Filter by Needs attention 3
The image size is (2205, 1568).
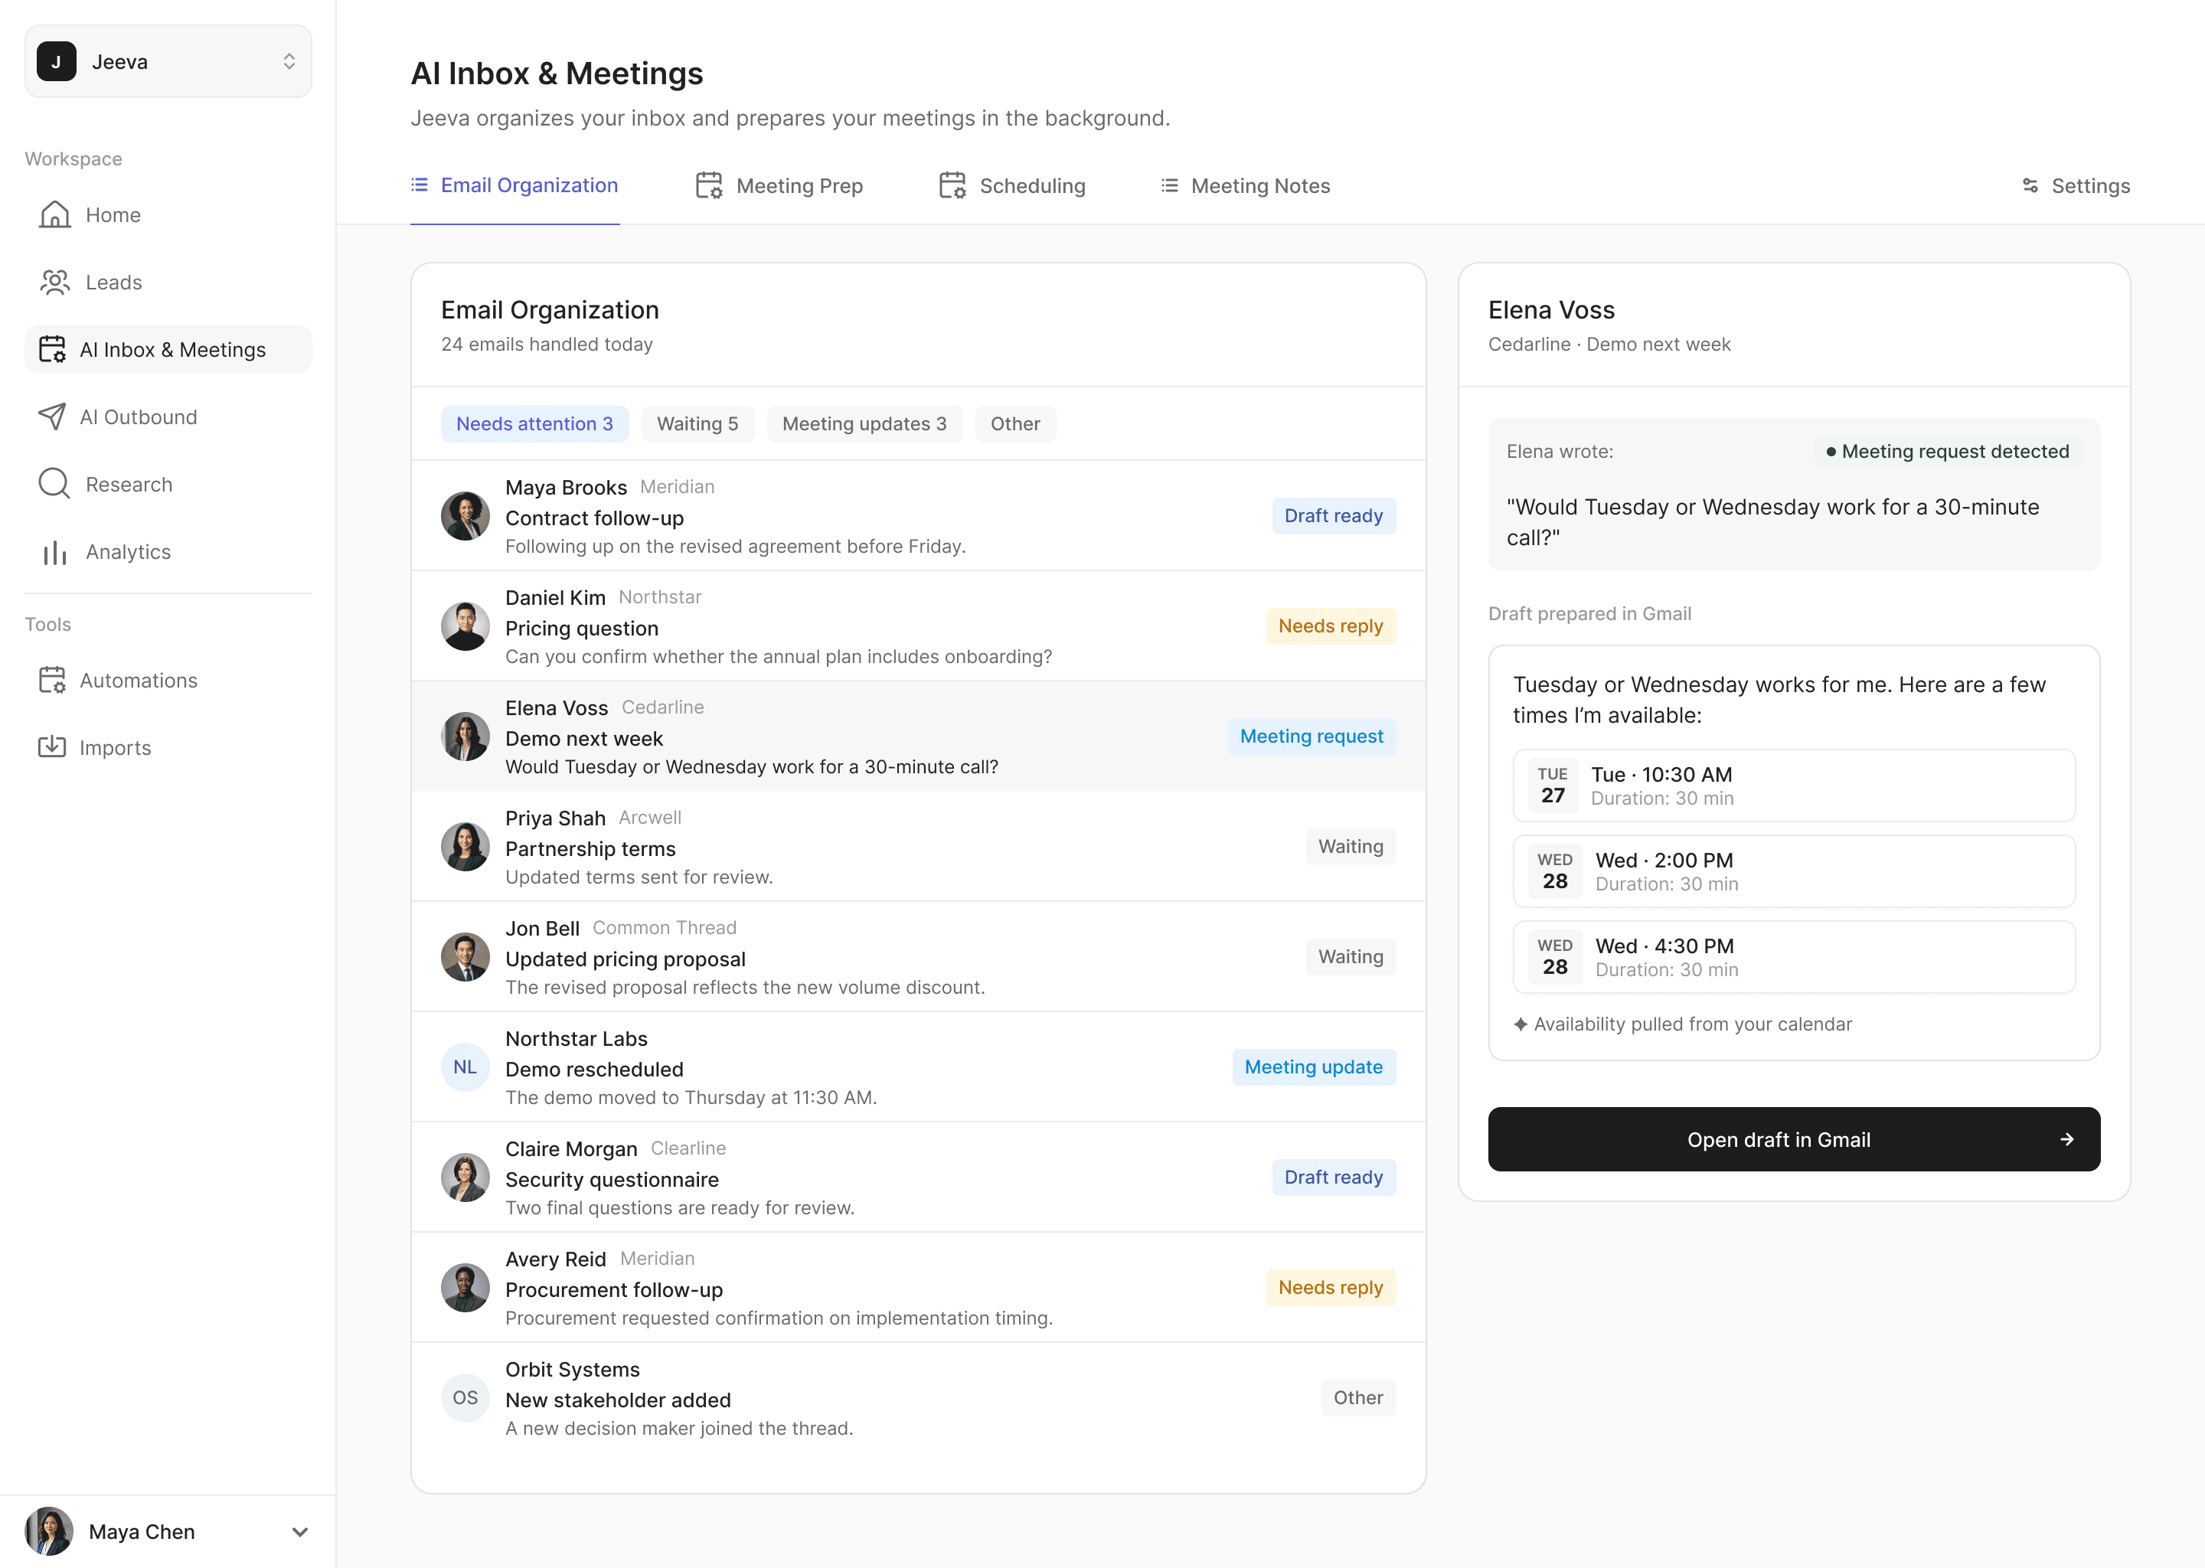point(535,424)
